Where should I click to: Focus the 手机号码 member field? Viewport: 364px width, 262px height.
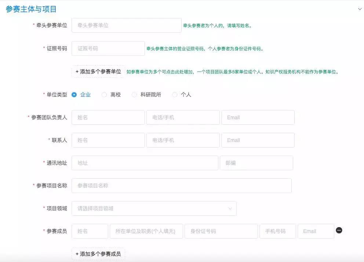[278, 231]
